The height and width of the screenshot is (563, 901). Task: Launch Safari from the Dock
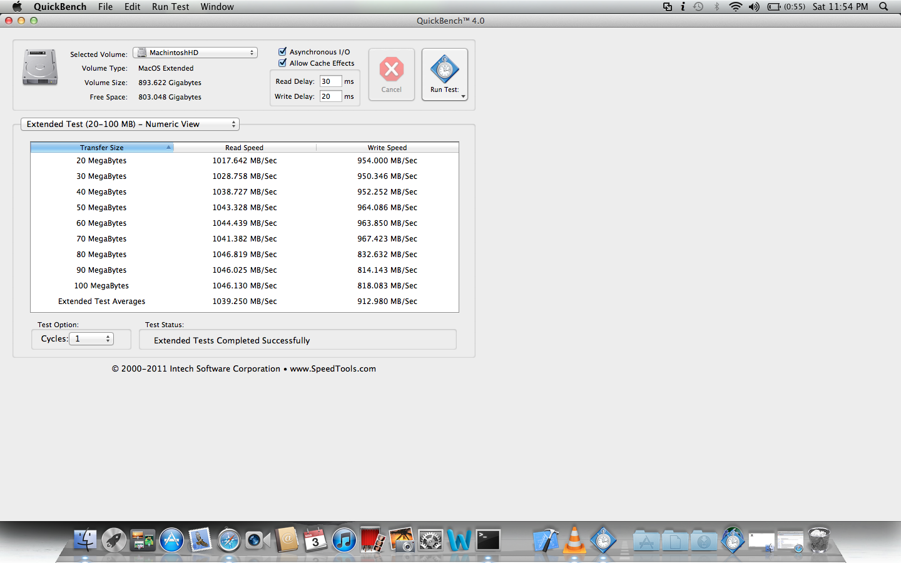click(x=229, y=540)
